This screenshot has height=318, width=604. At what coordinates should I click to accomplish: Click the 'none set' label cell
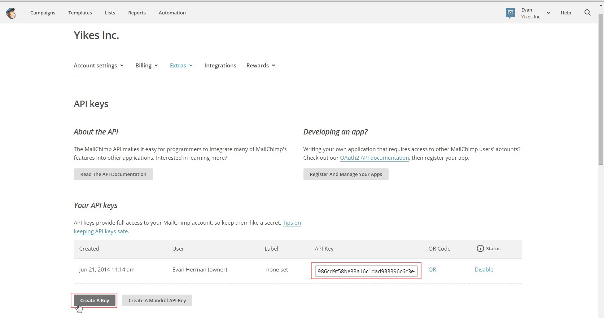point(277,269)
